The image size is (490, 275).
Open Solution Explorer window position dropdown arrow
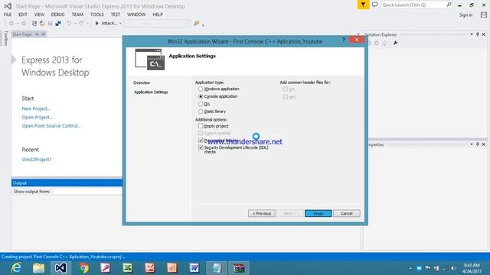pos(472,34)
